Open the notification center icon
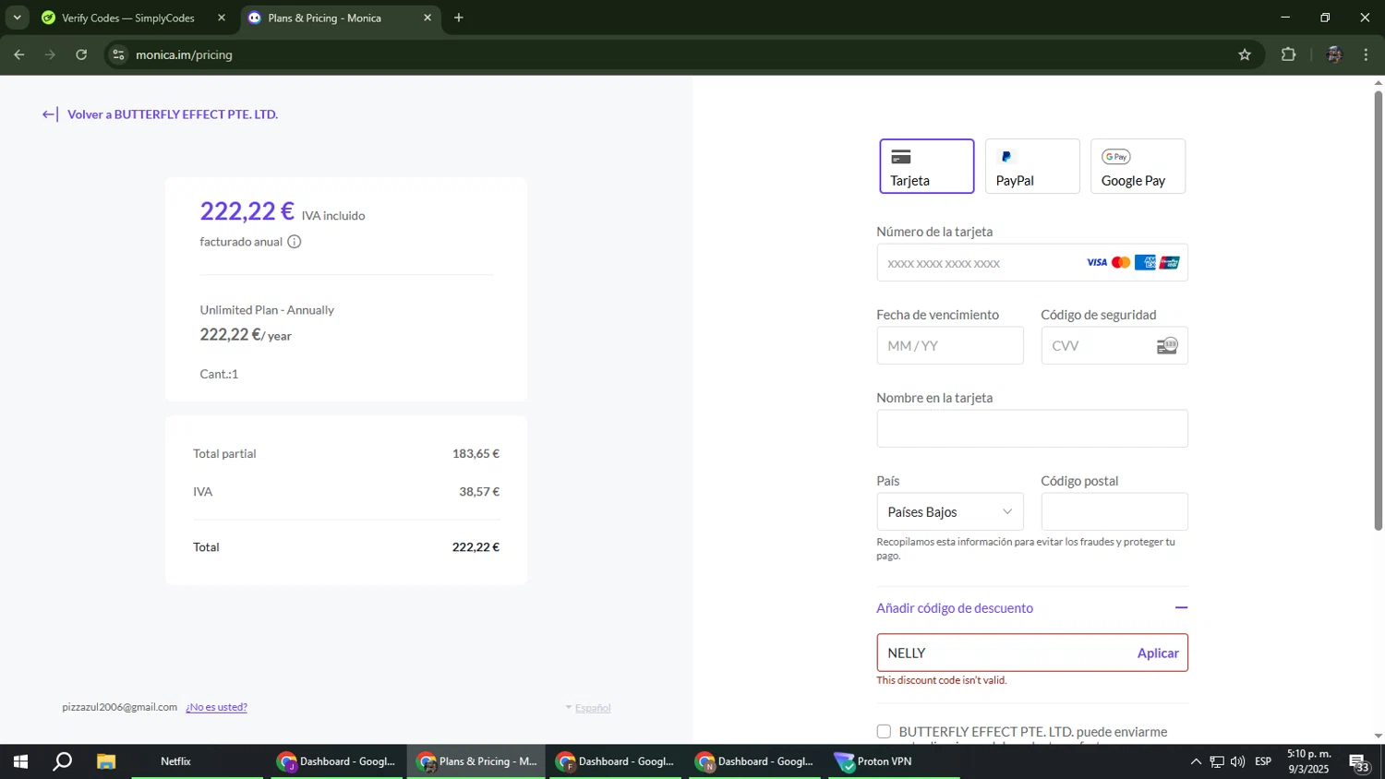The height and width of the screenshot is (779, 1385). [1360, 762]
